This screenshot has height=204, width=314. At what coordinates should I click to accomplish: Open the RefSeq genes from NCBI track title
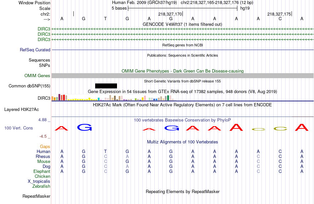tap(182, 45)
